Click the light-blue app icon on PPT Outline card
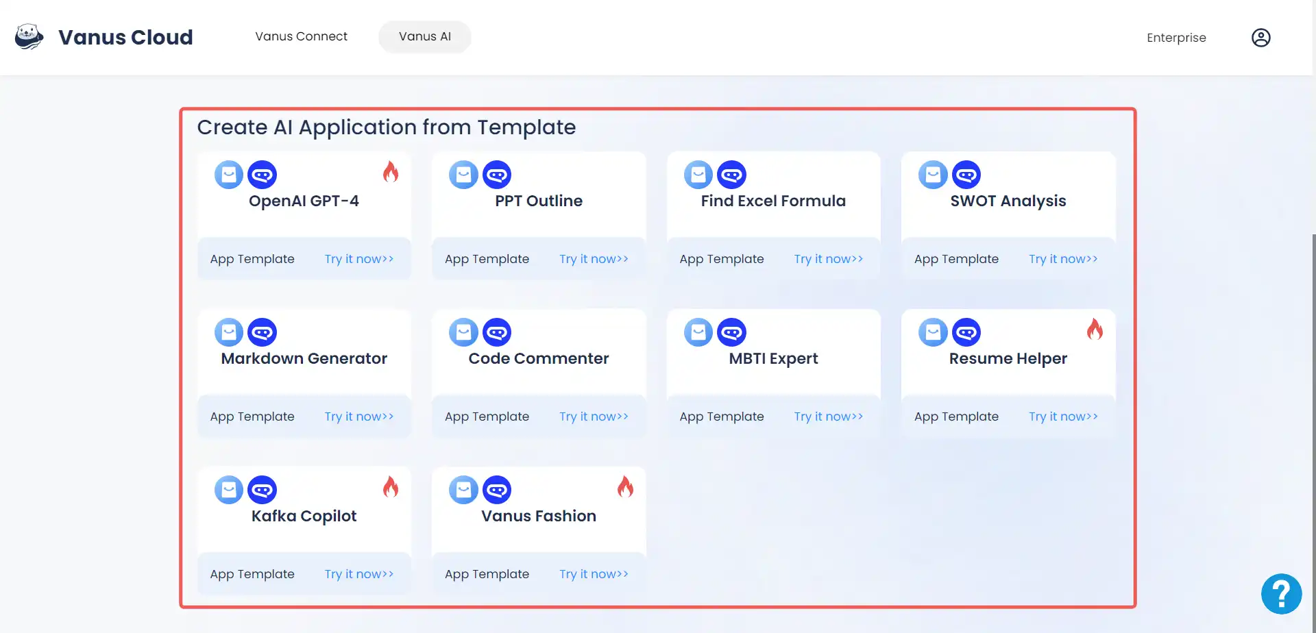 click(463, 175)
